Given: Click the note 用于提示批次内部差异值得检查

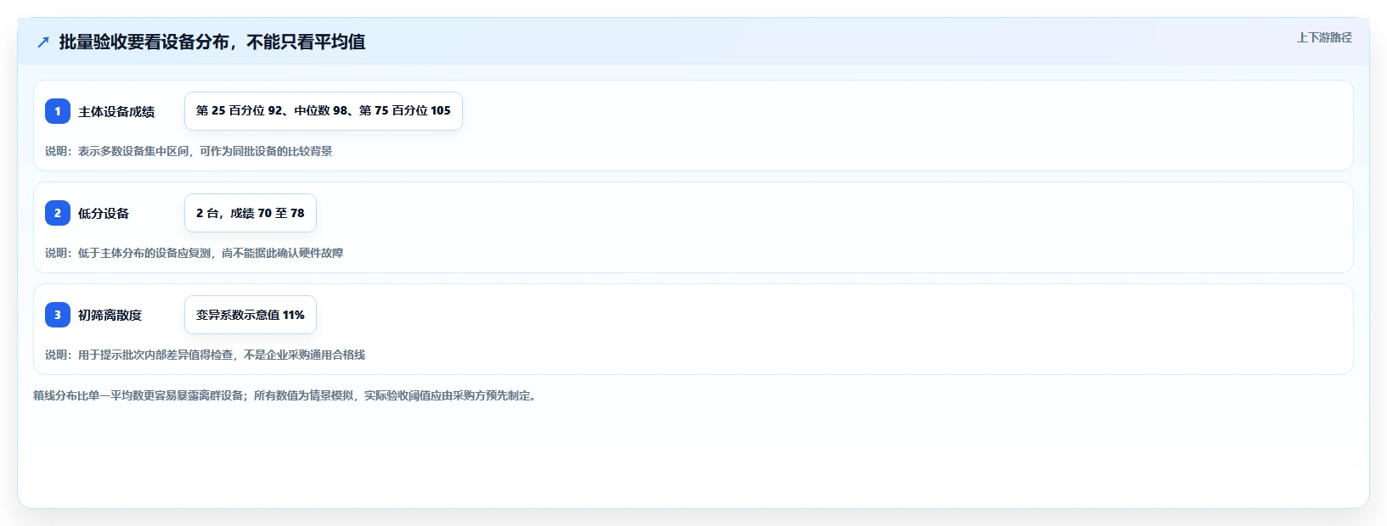Looking at the screenshot, I should click(206, 355).
